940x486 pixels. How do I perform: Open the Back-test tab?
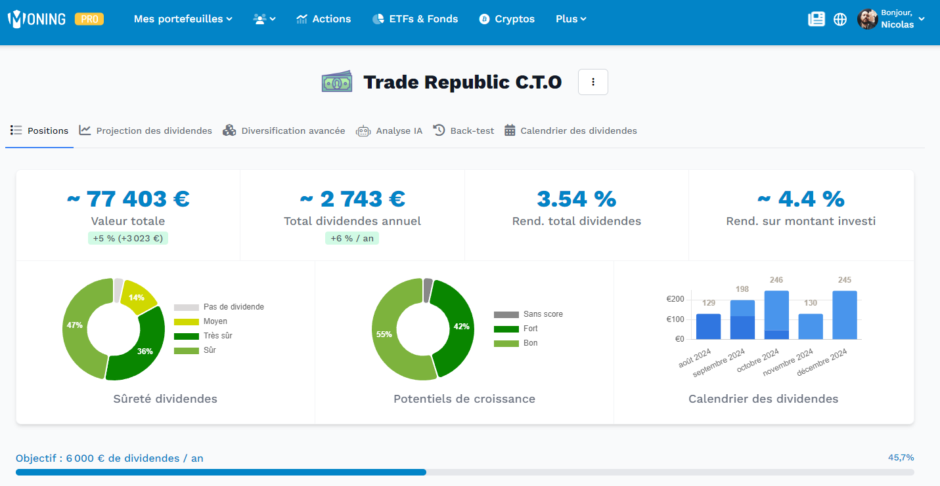464,131
